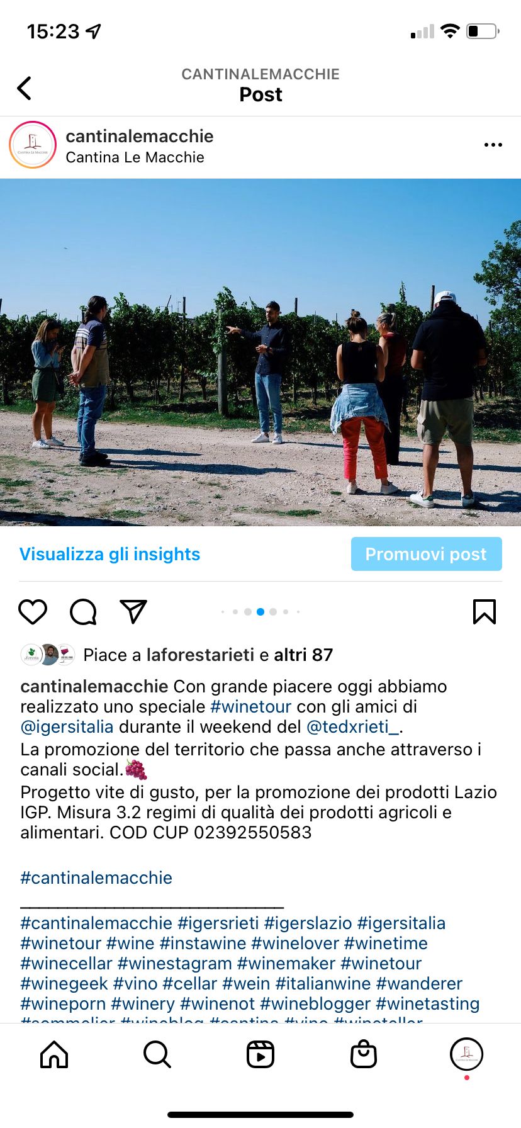The height and width of the screenshot is (1128, 521).
Task: Open the @tedxrieti_ mention
Action: (x=352, y=726)
